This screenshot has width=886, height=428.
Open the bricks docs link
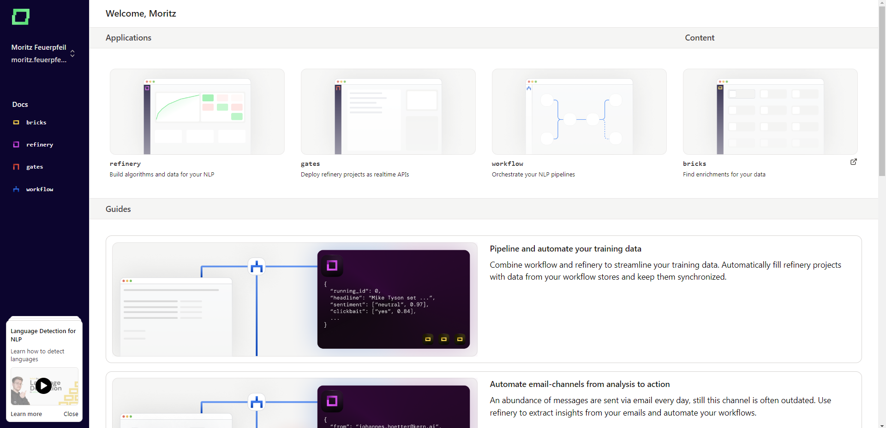(x=36, y=123)
